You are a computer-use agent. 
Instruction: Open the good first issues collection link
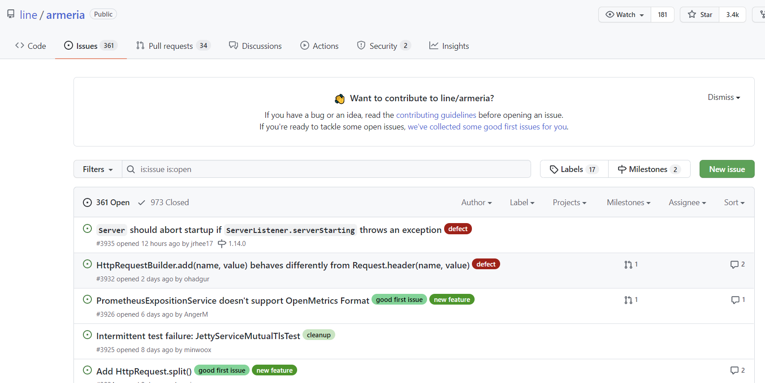pyautogui.click(x=488, y=127)
